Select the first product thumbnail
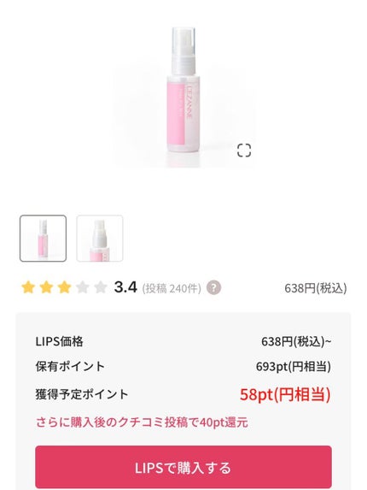Screen dimensions: 367x490 43,238
